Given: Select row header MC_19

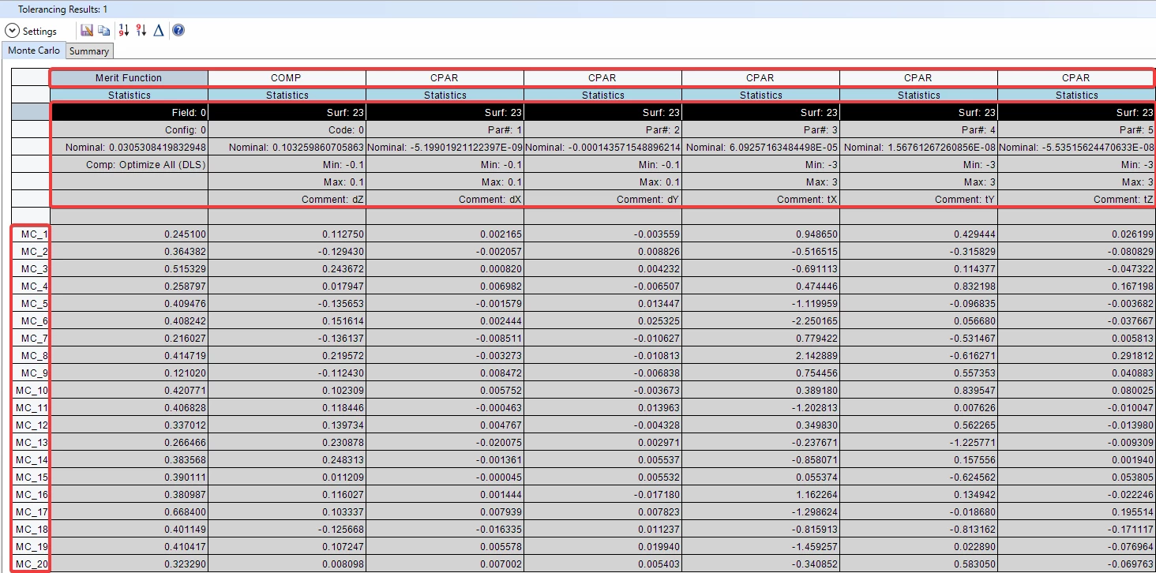Looking at the screenshot, I should point(31,547).
